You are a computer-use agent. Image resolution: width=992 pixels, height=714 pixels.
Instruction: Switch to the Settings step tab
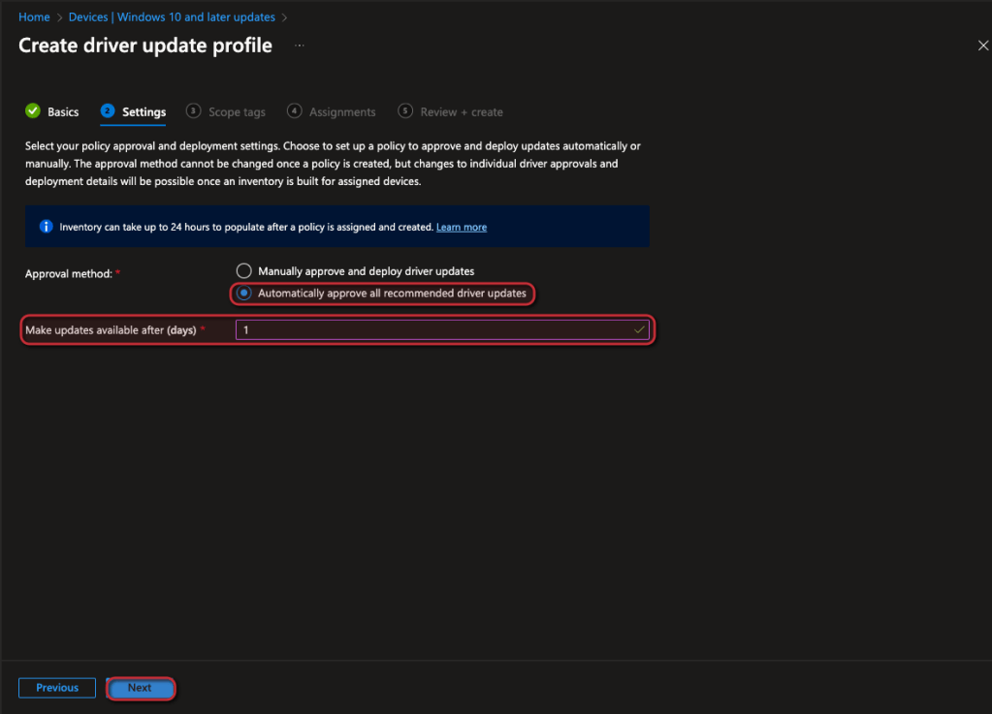[x=144, y=112]
